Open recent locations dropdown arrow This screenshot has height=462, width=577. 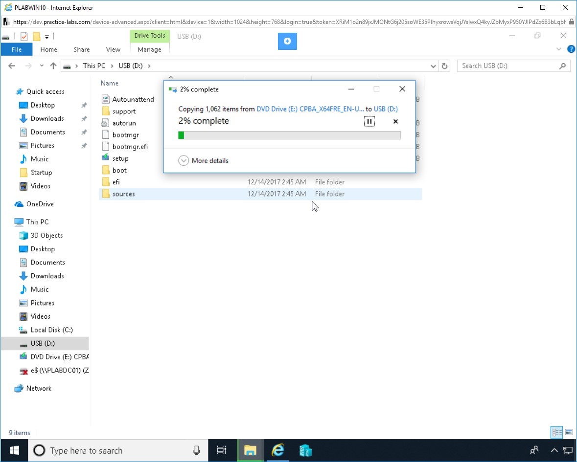[42, 66]
